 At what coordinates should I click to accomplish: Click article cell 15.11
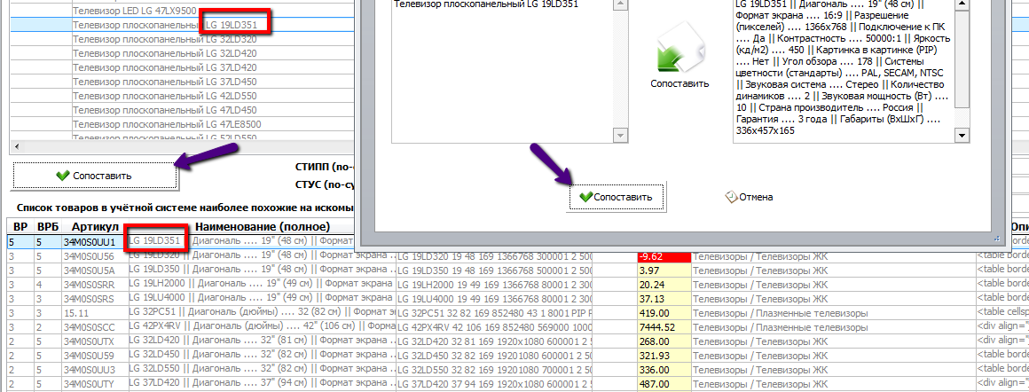pos(95,312)
